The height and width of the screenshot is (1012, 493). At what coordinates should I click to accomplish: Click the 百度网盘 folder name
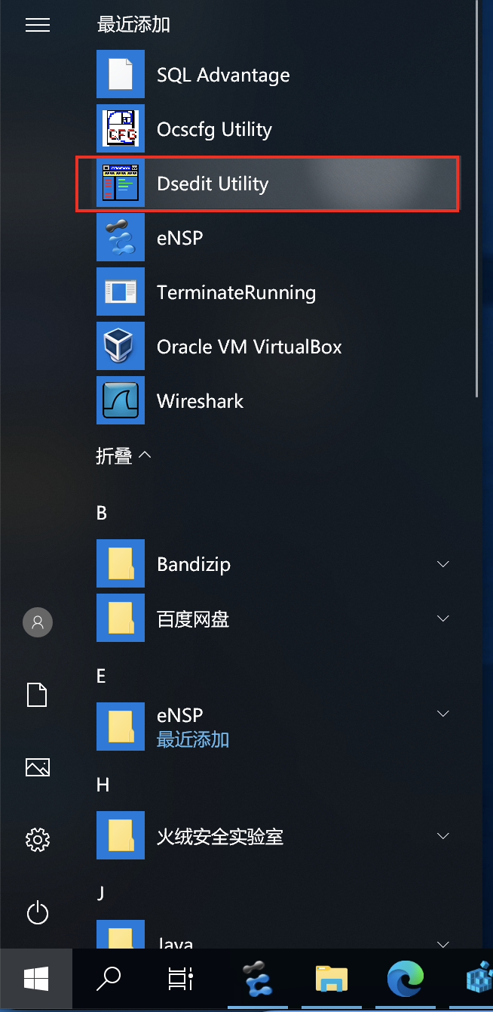tap(193, 619)
